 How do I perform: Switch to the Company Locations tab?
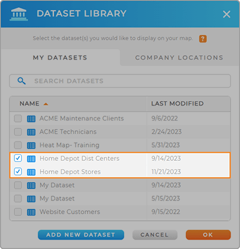click(179, 58)
